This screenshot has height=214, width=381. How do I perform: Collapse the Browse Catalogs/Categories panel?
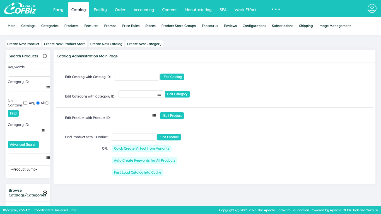coord(45,193)
